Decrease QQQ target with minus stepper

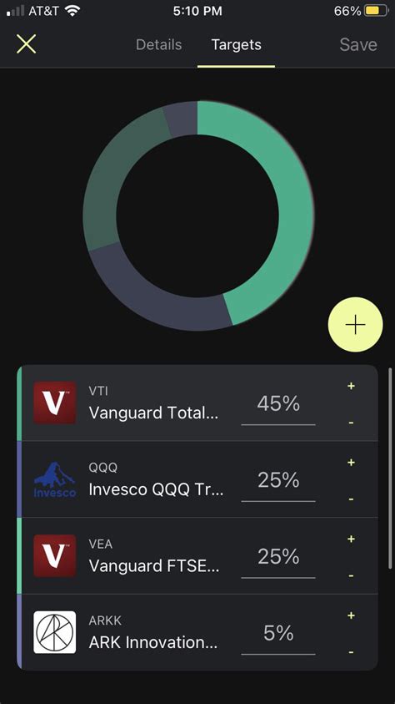pyautogui.click(x=351, y=499)
